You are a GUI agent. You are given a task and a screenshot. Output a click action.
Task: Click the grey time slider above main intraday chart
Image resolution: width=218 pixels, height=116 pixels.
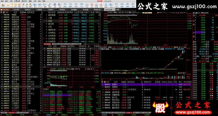coord(122,15)
